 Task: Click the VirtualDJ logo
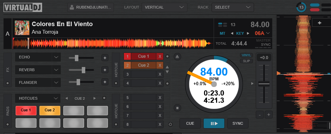pos(23,7)
